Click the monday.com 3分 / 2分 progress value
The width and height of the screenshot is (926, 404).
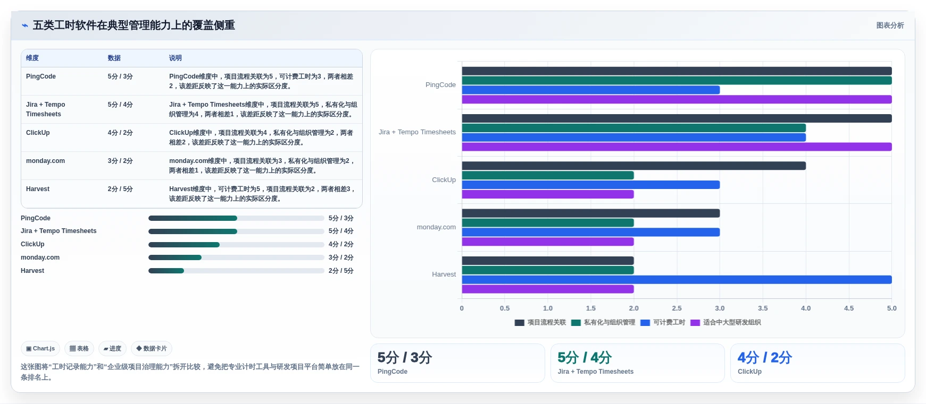pyautogui.click(x=341, y=257)
